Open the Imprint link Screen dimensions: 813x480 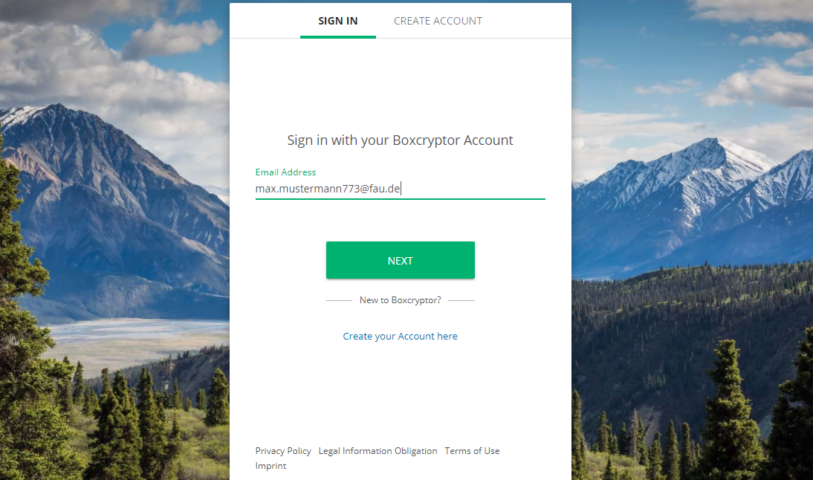pos(271,466)
